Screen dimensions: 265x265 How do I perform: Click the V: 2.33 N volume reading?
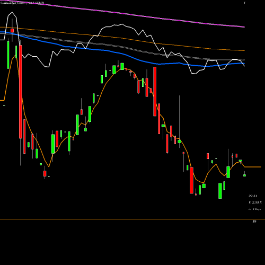click(x=255, y=202)
